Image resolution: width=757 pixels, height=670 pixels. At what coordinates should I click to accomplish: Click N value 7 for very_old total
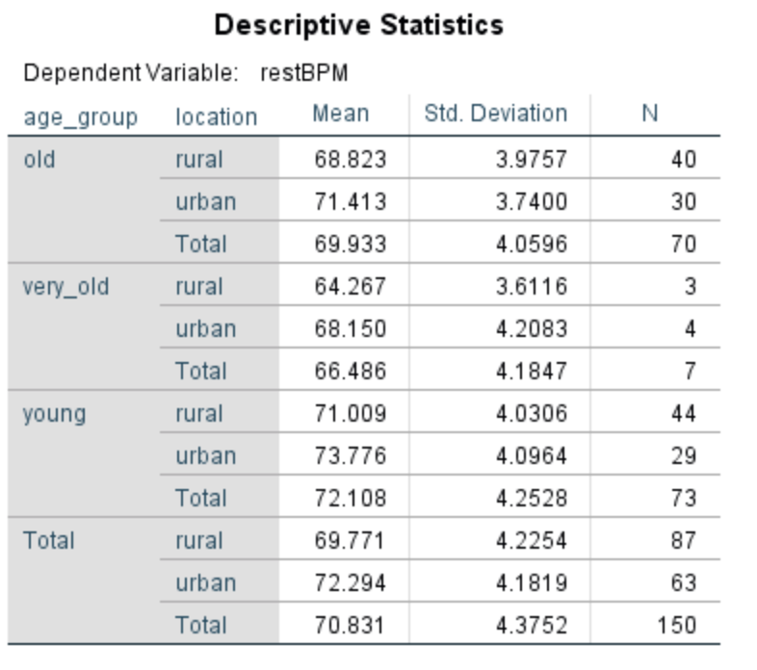[x=691, y=372]
